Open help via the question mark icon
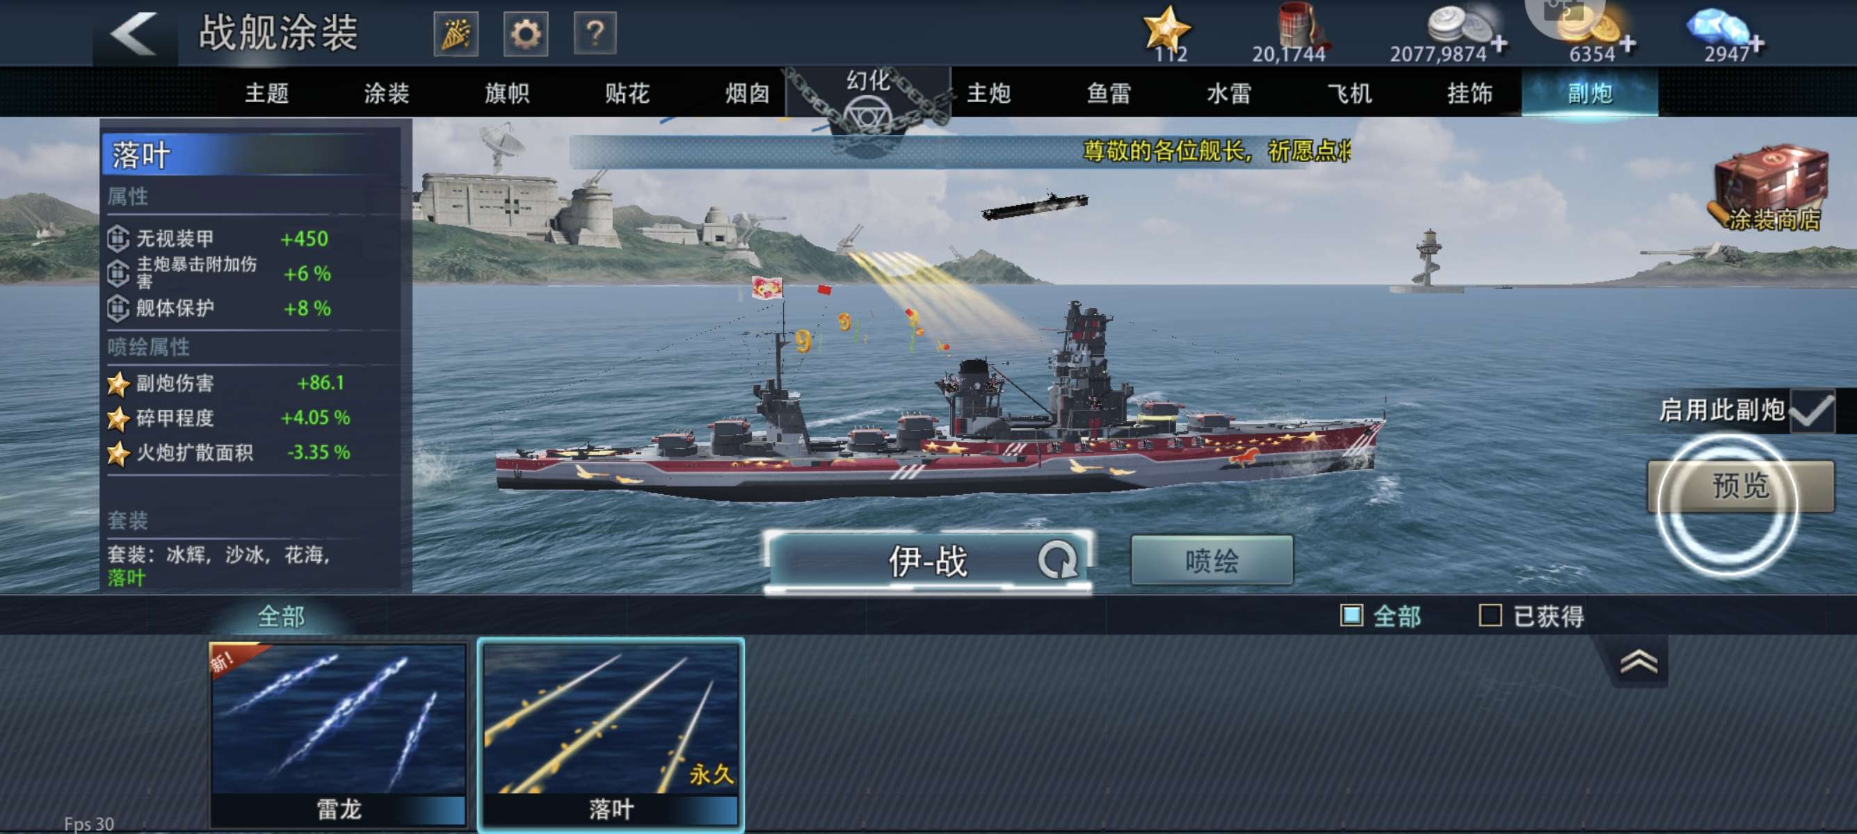This screenshot has width=1857, height=834. [595, 33]
